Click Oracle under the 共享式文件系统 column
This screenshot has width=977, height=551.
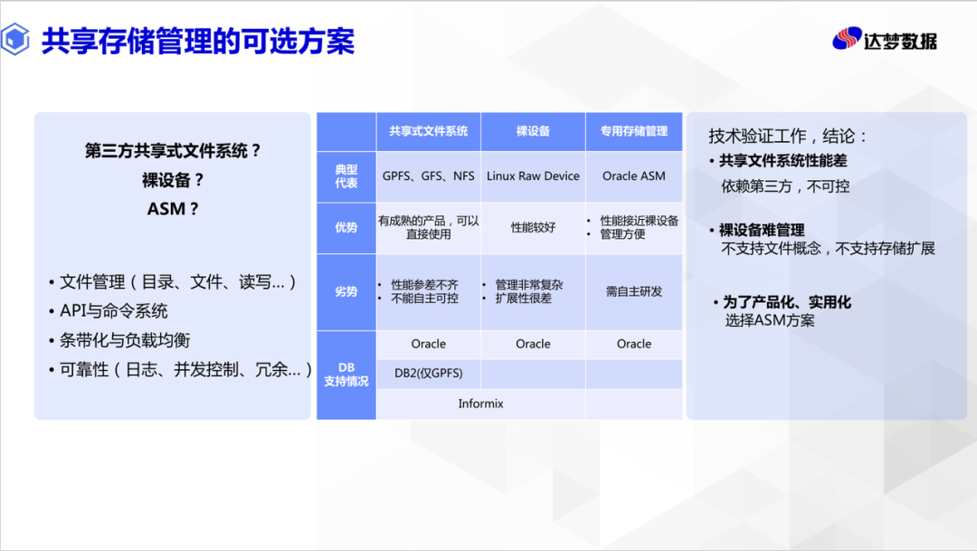coord(429,344)
